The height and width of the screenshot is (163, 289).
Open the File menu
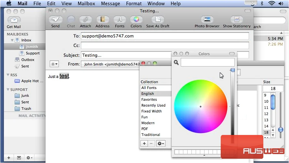(37, 4)
